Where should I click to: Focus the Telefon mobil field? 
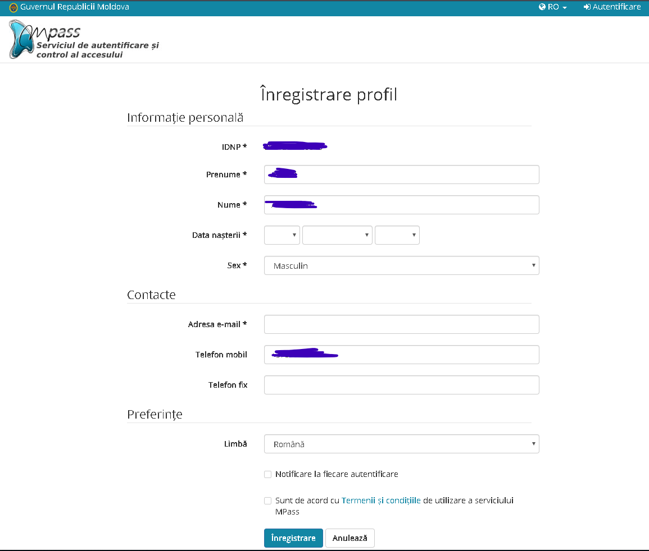(402, 355)
